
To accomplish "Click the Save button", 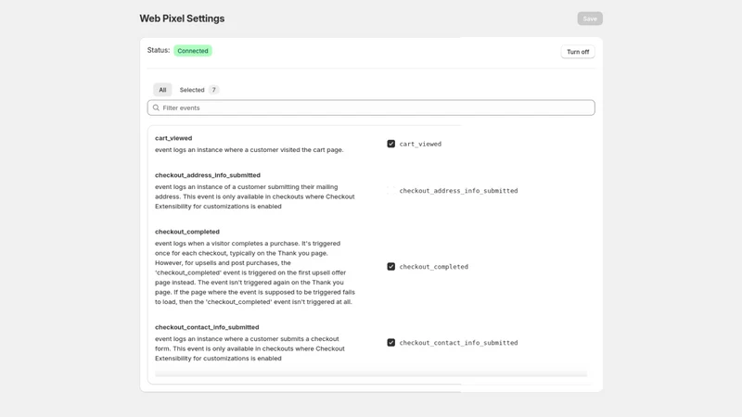I will coord(590,19).
